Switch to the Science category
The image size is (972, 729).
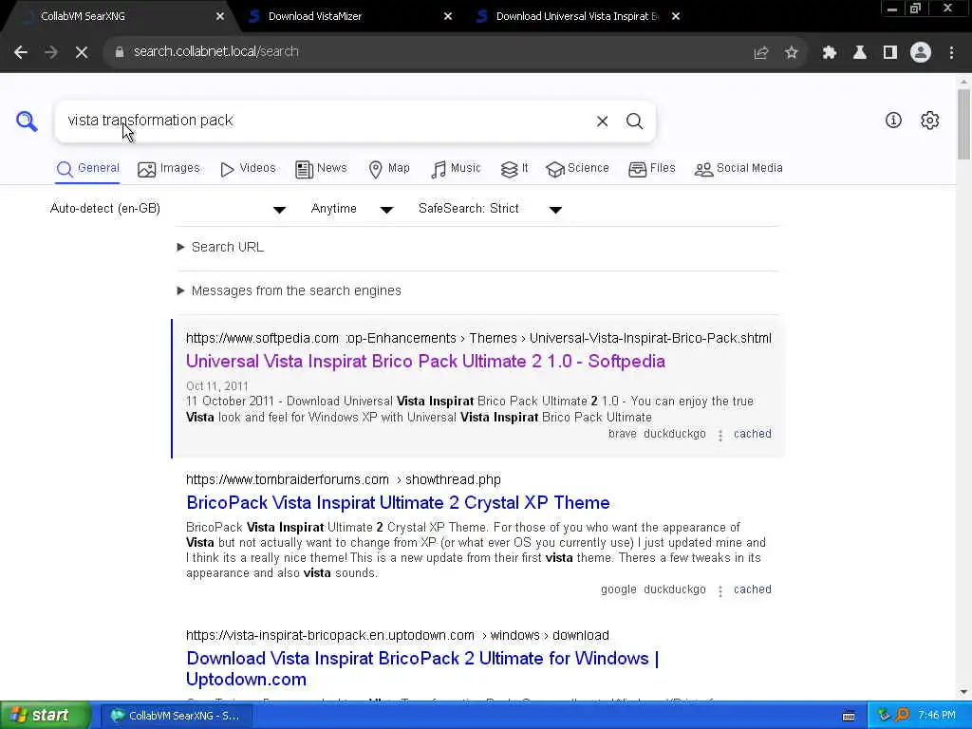coord(578,169)
